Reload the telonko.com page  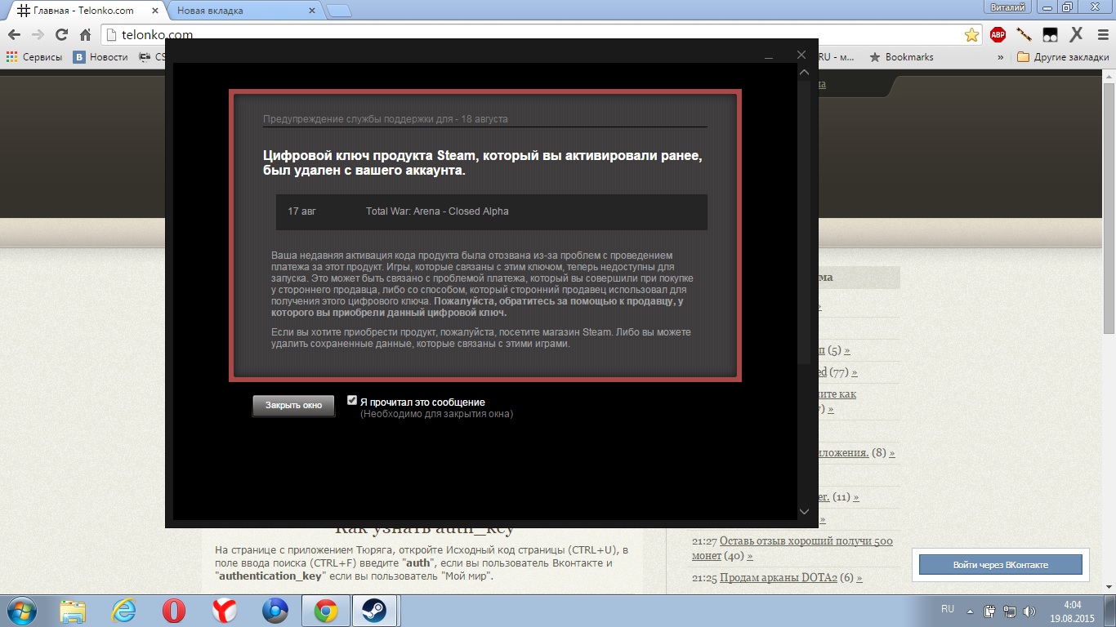tap(61, 35)
